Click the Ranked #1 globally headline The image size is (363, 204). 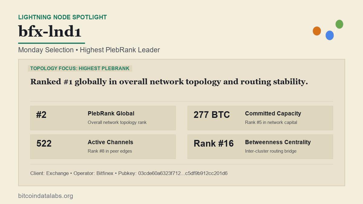pyautogui.click(x=169, y=82)
